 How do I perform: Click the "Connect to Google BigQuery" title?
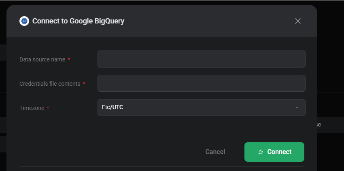pos(79,21)
